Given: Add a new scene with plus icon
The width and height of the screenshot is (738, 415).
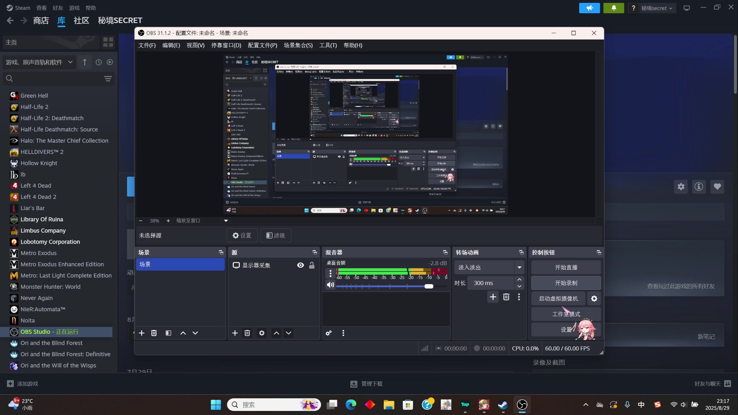Looking at the screenshot, I should coord(142,333).
